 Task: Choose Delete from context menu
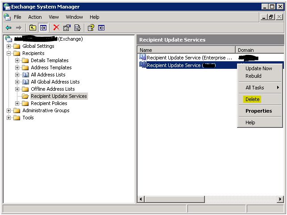[x=260, y=99]
